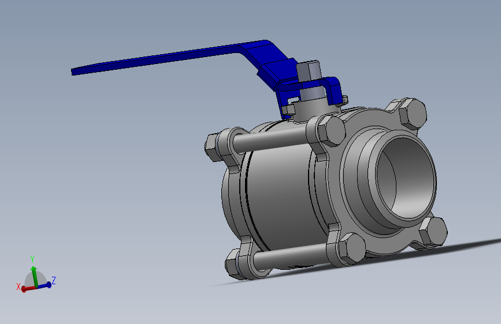Click the red X axis of the orientation triad

pyautogui.click(x=29, y=289)
